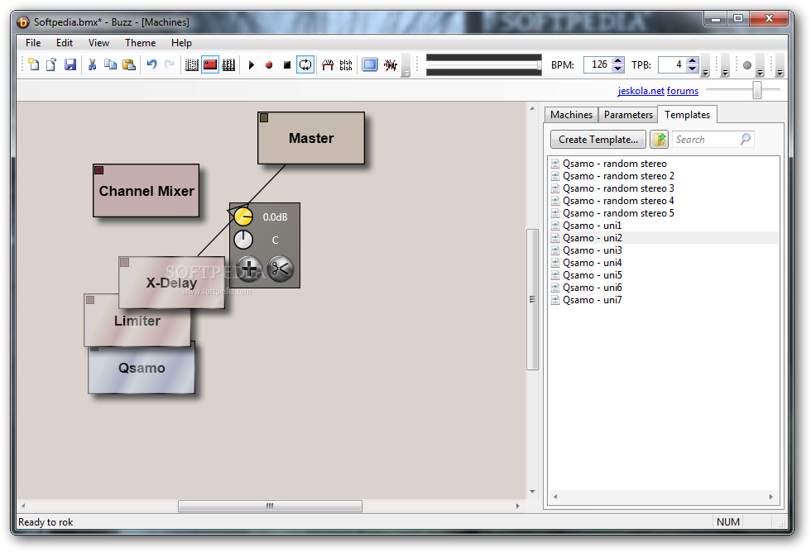The image size is (811, 552).
Task: Adjust the zoom slider near forums link
Action: click(757, 90)
